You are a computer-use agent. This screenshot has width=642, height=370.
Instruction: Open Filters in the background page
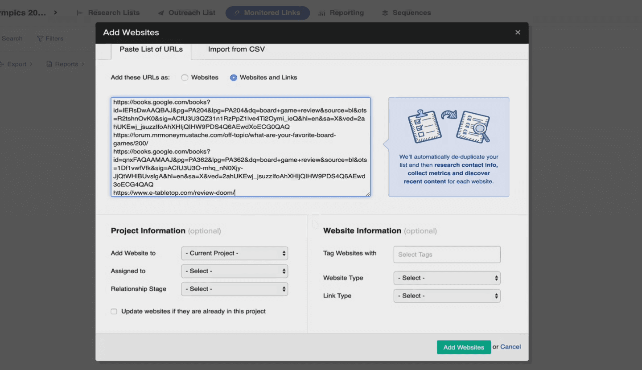coord(50,39)
